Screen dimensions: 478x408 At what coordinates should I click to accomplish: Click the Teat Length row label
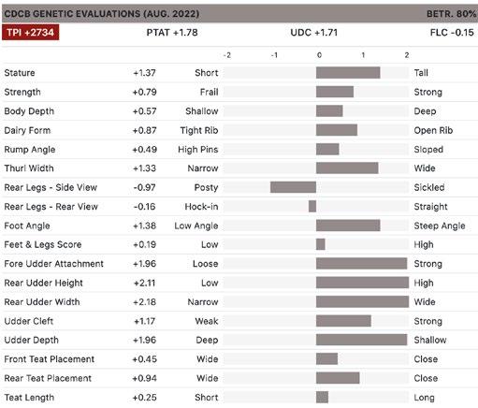click(x=29, y=398)
